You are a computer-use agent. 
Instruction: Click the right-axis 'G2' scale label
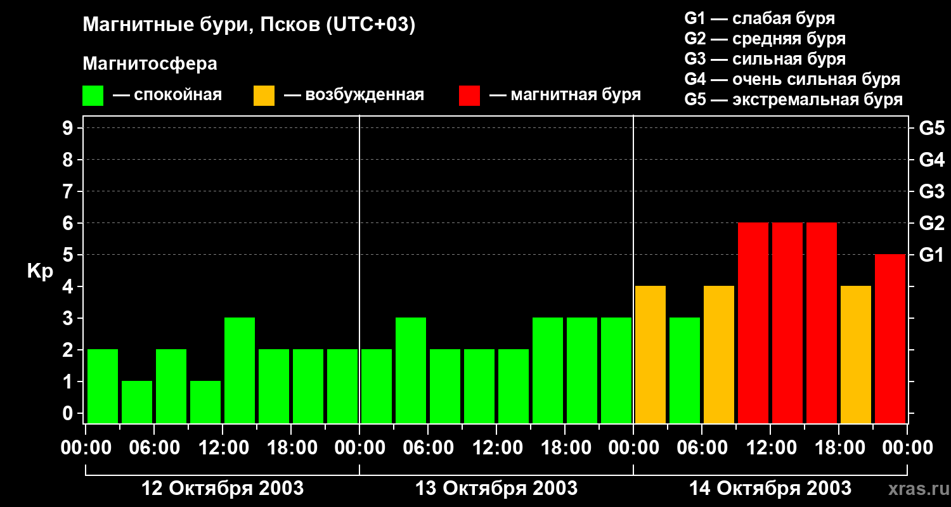pos(931,223)
